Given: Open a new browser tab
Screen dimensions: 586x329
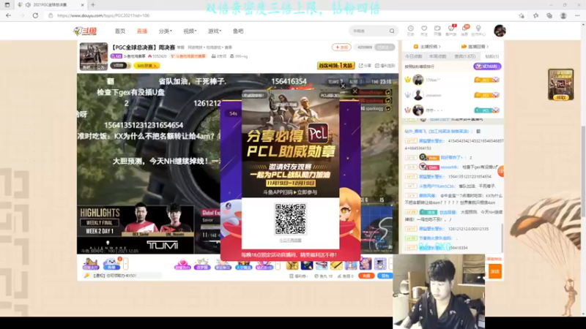Looking at the screenshot, I should pyautogui.click(x=93, y=5).
